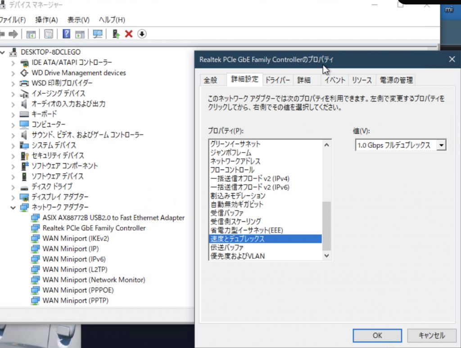Select the 割込みモデレーション property
Screen dimensions: 461x348
[265, 196]
